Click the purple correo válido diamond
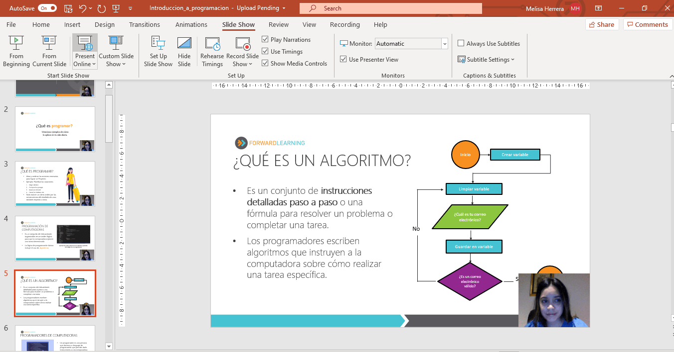 pos(470,281)
